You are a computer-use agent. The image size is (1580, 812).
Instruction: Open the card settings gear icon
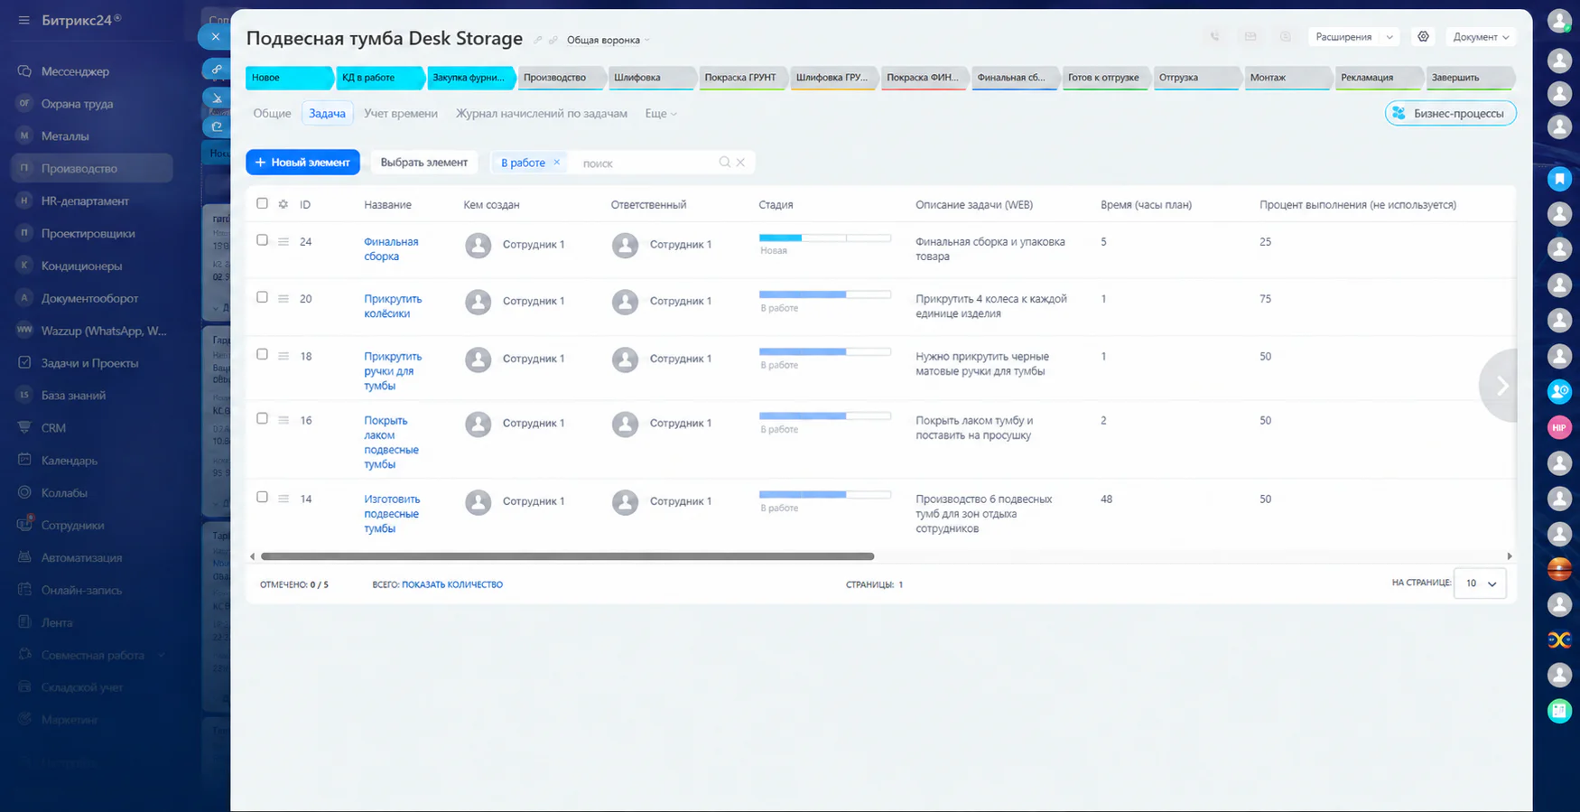[1423, 37]
